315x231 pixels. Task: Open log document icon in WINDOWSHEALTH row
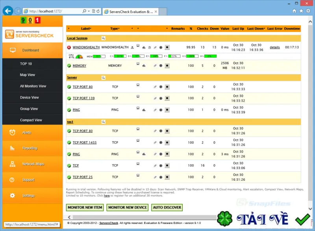[x=150, y=48]
